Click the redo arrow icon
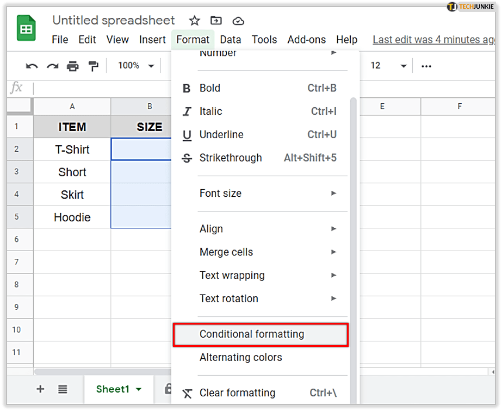This screenshot has width=502, height=411. point(52,66)
